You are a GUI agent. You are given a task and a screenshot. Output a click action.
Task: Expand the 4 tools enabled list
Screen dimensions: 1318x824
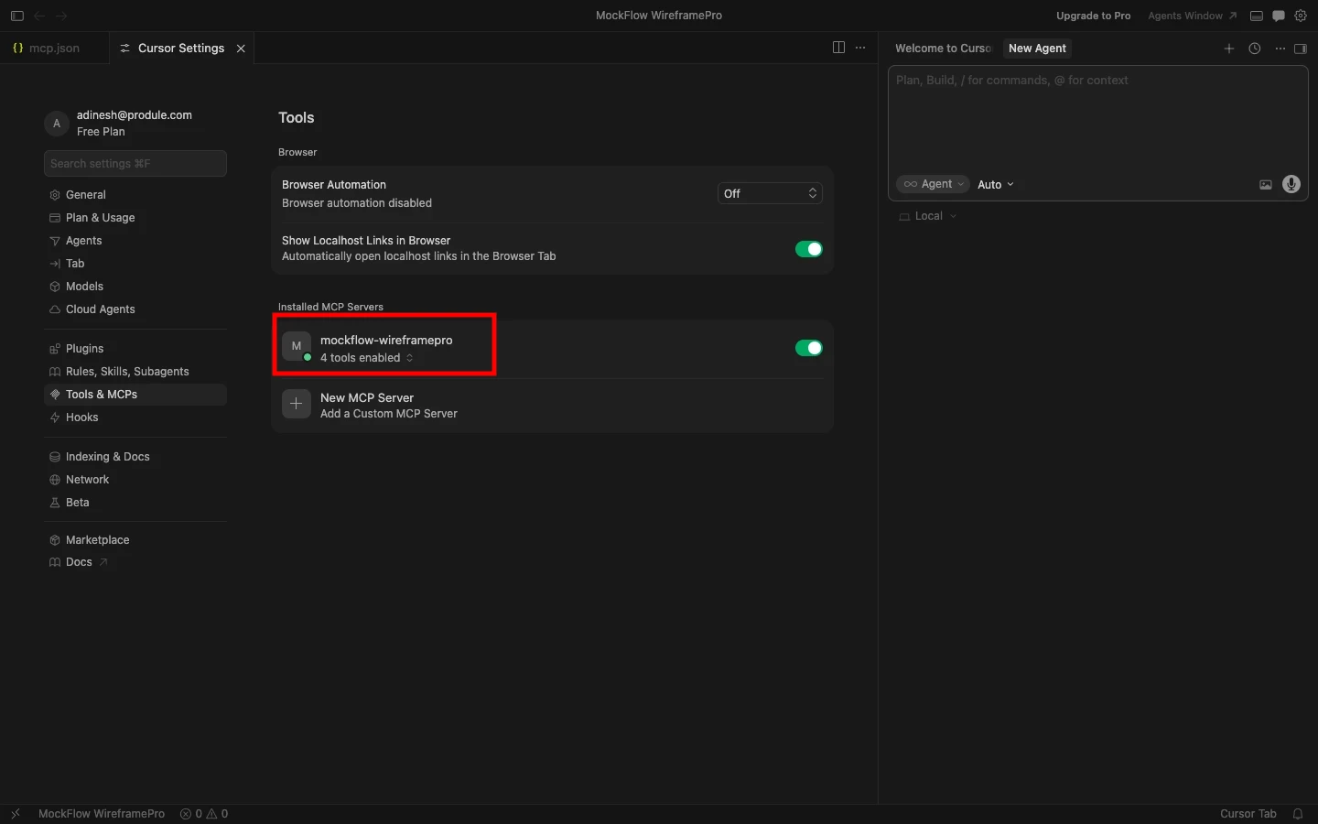click(367, 358)
